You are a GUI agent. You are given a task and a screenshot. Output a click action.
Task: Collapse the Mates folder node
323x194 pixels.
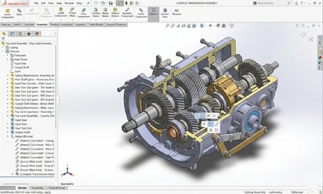tap(8, 137)
